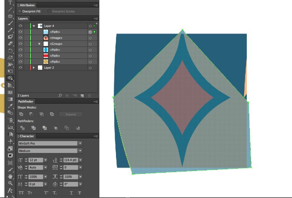Image resolution: width=292 pixels, height=198 pixels.
Task: Apply Outline pathfinder
Action: pyautogui.click(x=67, y=128)
